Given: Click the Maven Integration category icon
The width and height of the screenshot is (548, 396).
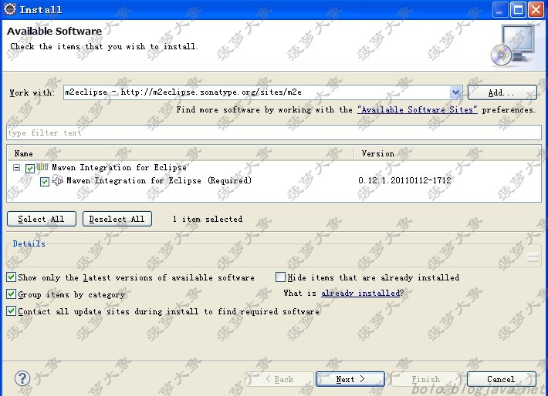Looking at the screenshot, I should tap(42, 167).
